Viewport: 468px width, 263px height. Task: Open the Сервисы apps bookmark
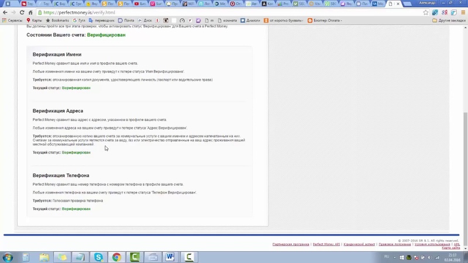coord(12,20)
